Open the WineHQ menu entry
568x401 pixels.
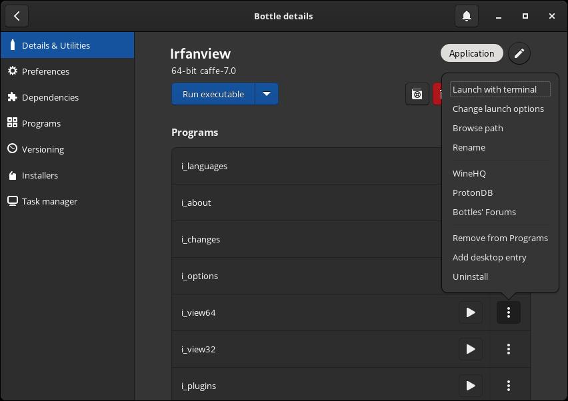coord(500,174)
